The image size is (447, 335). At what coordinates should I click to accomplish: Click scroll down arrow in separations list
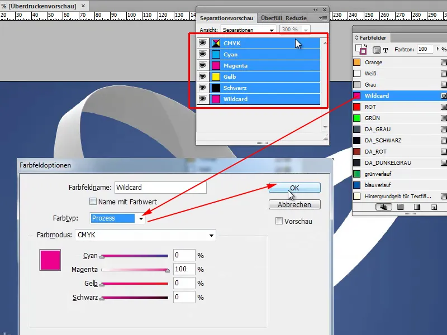click(x=325, y=127)
